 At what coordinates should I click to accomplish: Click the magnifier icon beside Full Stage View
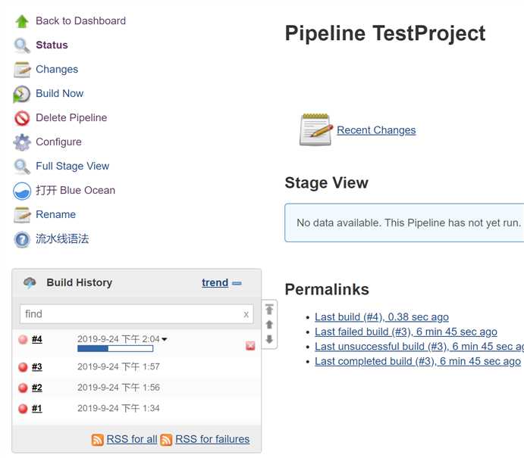[x=22, y=167]
